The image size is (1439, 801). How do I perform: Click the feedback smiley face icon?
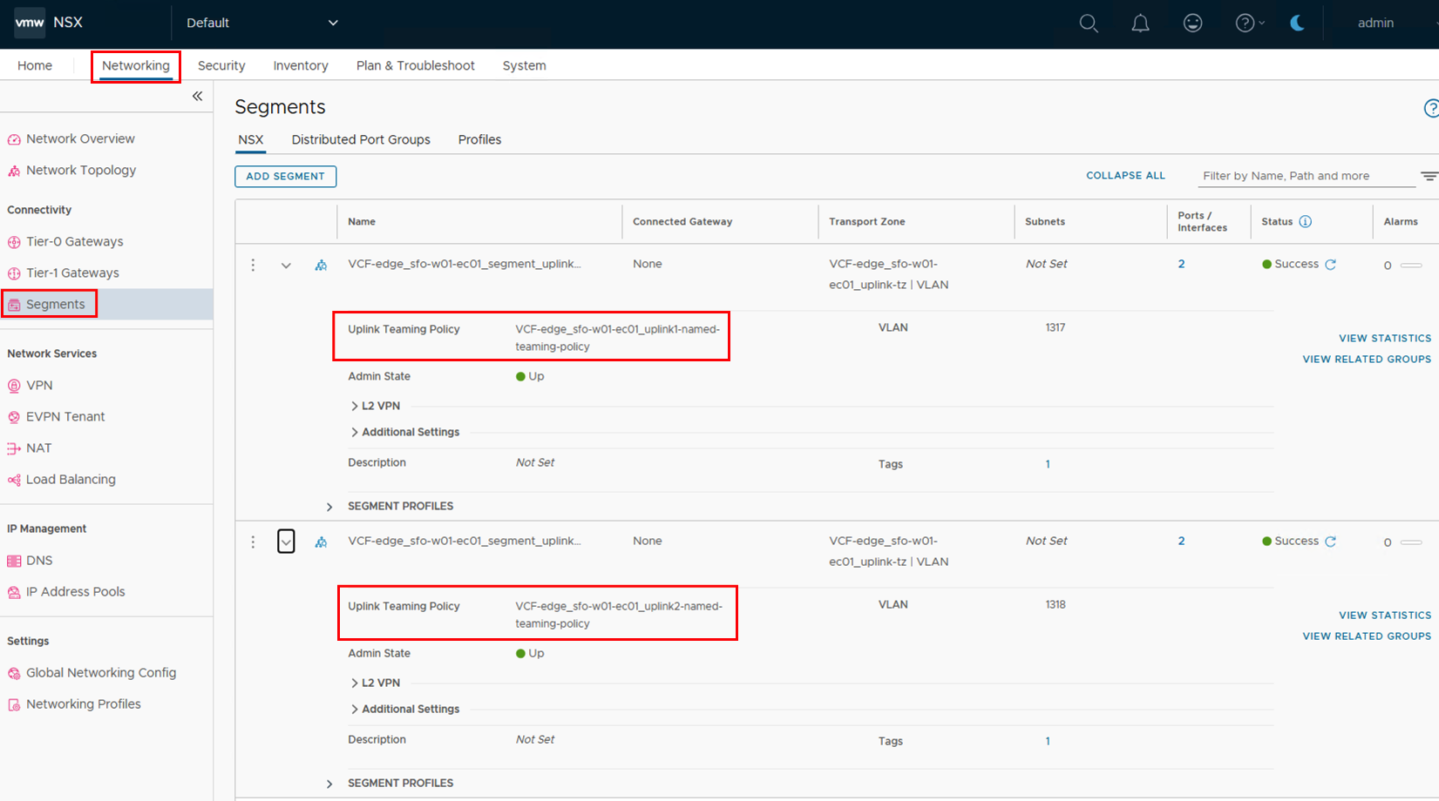(1192, 24)
